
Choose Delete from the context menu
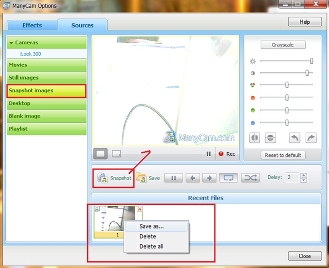click(156, 236)
